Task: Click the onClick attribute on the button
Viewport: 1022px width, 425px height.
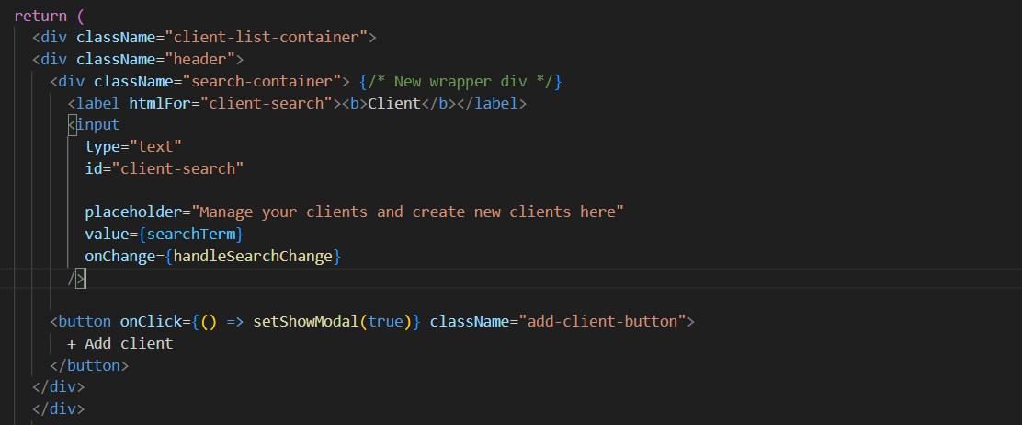Action: tap(151, 322)
